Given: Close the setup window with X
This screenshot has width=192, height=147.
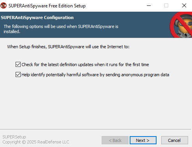Looking at the screenshot, I should tap(184, 5).
